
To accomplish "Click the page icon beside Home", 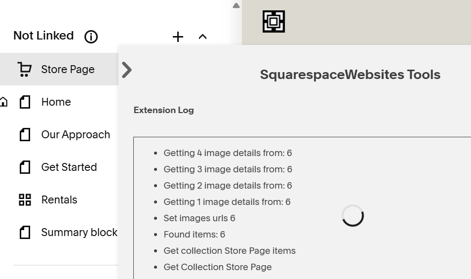I will (x=25, y=102).
